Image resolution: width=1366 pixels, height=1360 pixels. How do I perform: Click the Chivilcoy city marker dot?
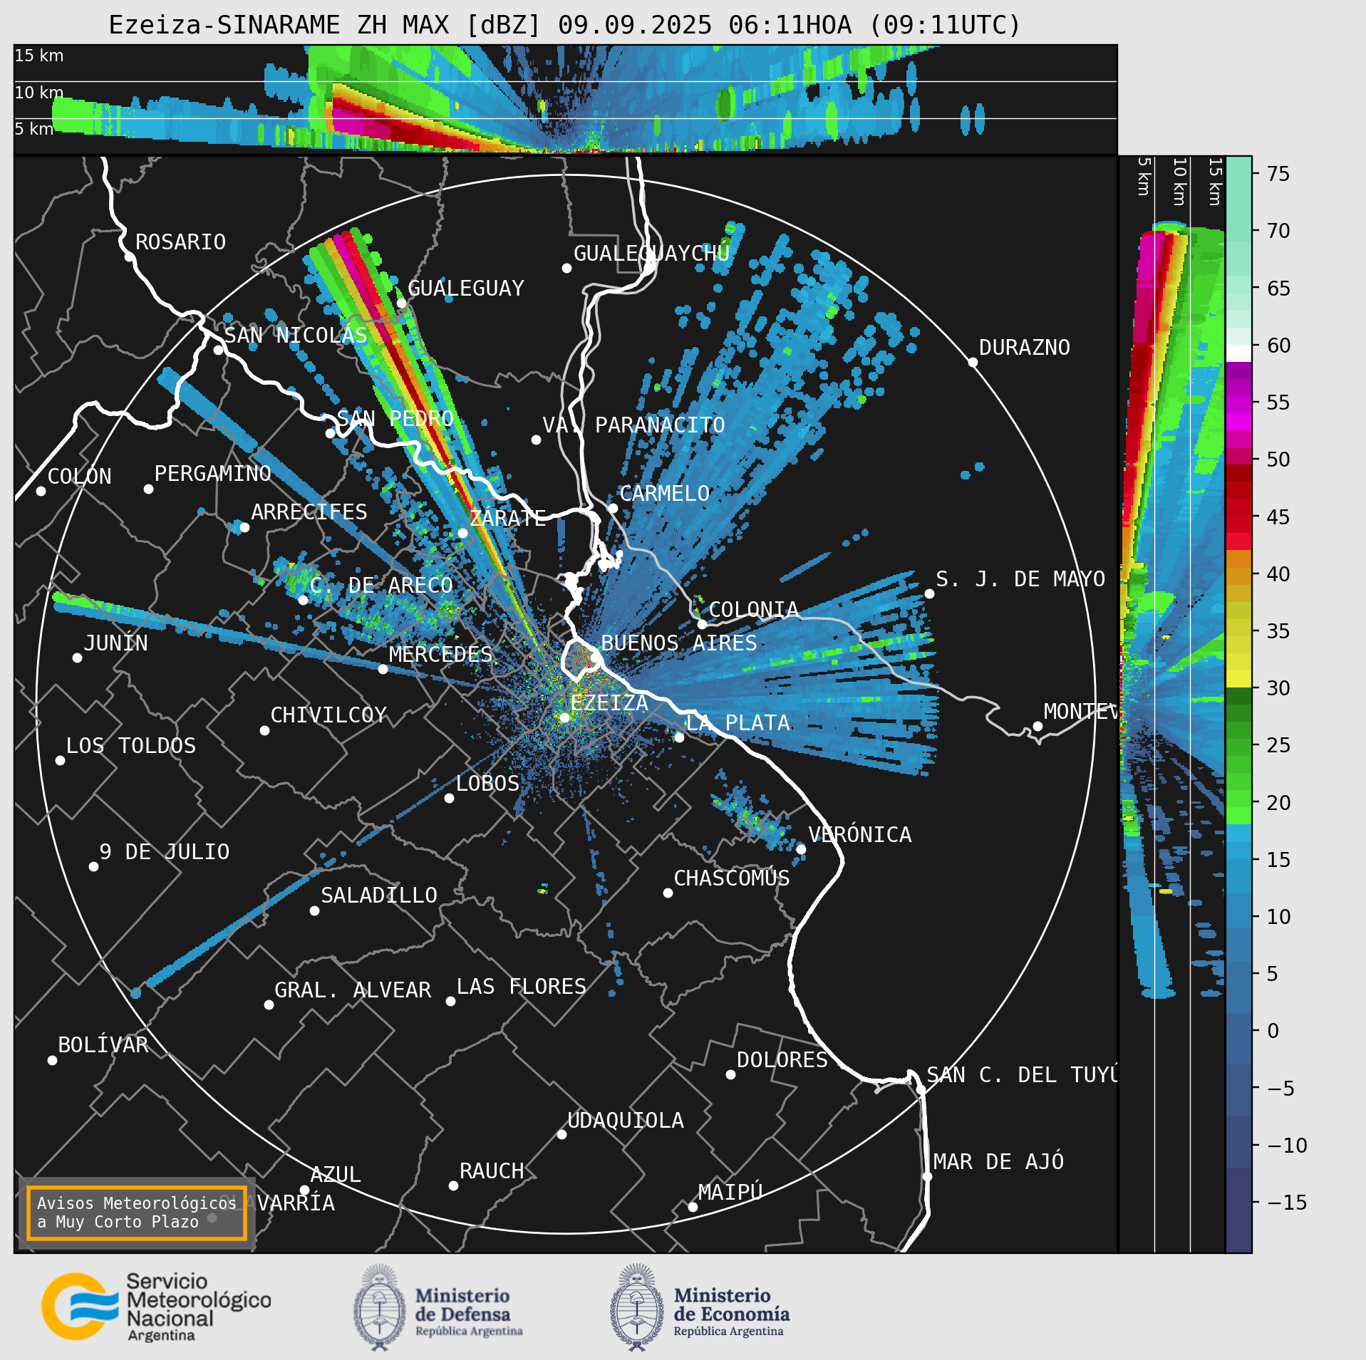point(264,730)
